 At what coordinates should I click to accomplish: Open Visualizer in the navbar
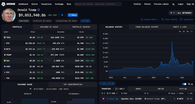point(46,4)
